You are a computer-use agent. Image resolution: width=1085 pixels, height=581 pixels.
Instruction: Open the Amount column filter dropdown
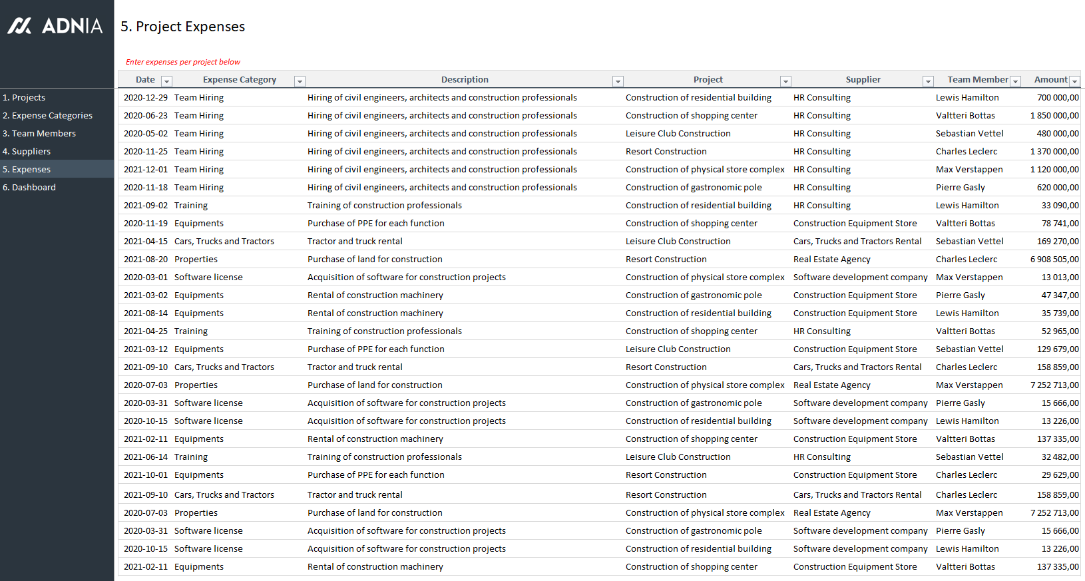1074,81
